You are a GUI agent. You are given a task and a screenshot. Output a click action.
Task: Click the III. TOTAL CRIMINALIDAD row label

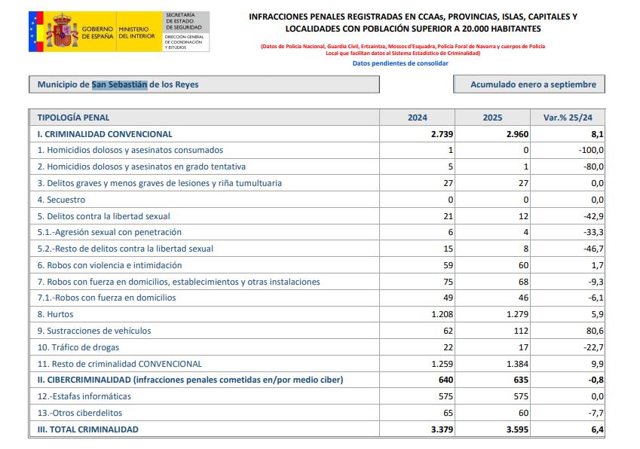tap(88, 429)
